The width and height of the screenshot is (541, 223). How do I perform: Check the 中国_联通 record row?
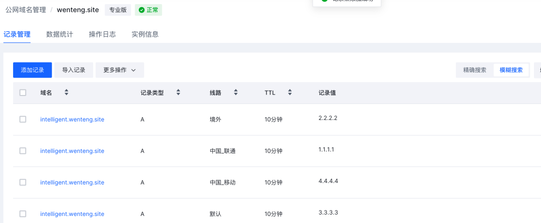(x=23, y=150)
